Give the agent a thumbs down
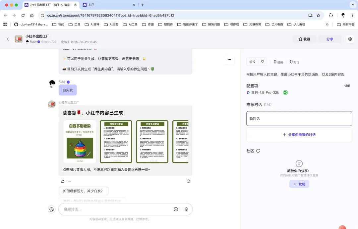The width and height of the screenshot is (358, 229). pyautogui.click(x=263, y=62)
